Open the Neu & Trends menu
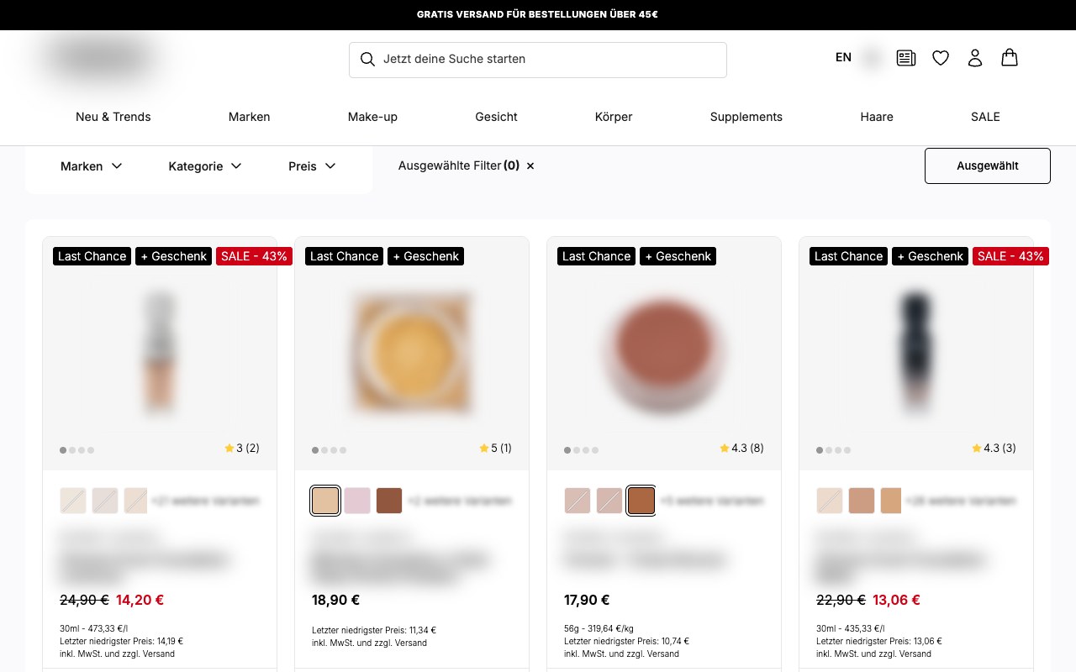Screen dimensions: 1076x672 113,117
